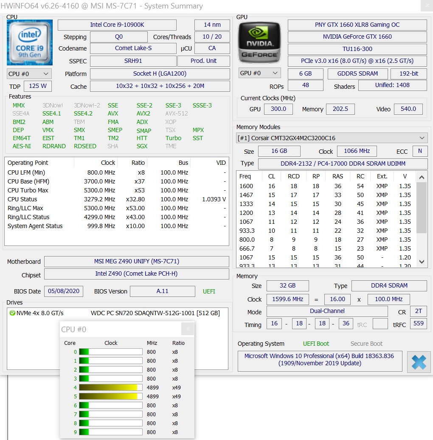433x440 pixels.
Task: Open the GPU #0 selector dropdown
Action: (259, 73)
